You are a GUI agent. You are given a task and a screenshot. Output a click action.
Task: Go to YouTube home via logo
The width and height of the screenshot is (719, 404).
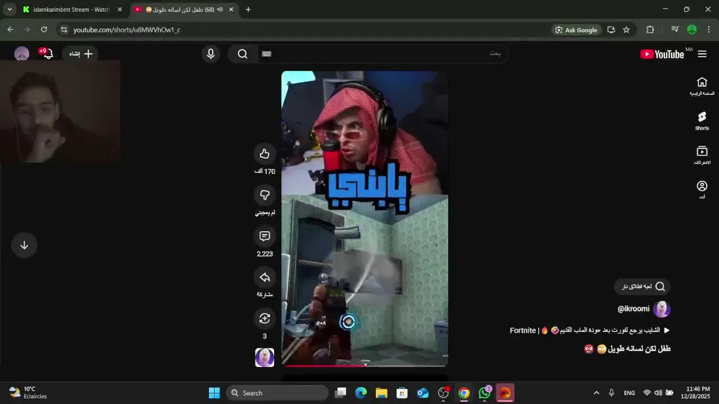(662, 54)
